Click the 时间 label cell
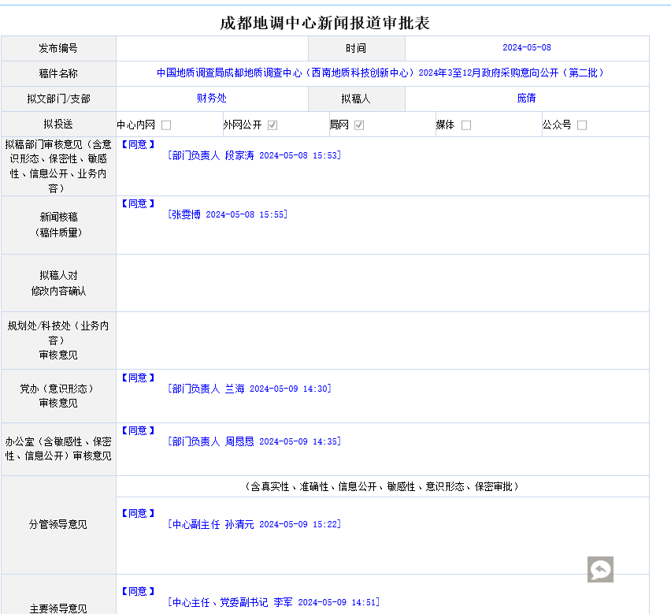This screenshot has height=614, width=671. (357, 48)
